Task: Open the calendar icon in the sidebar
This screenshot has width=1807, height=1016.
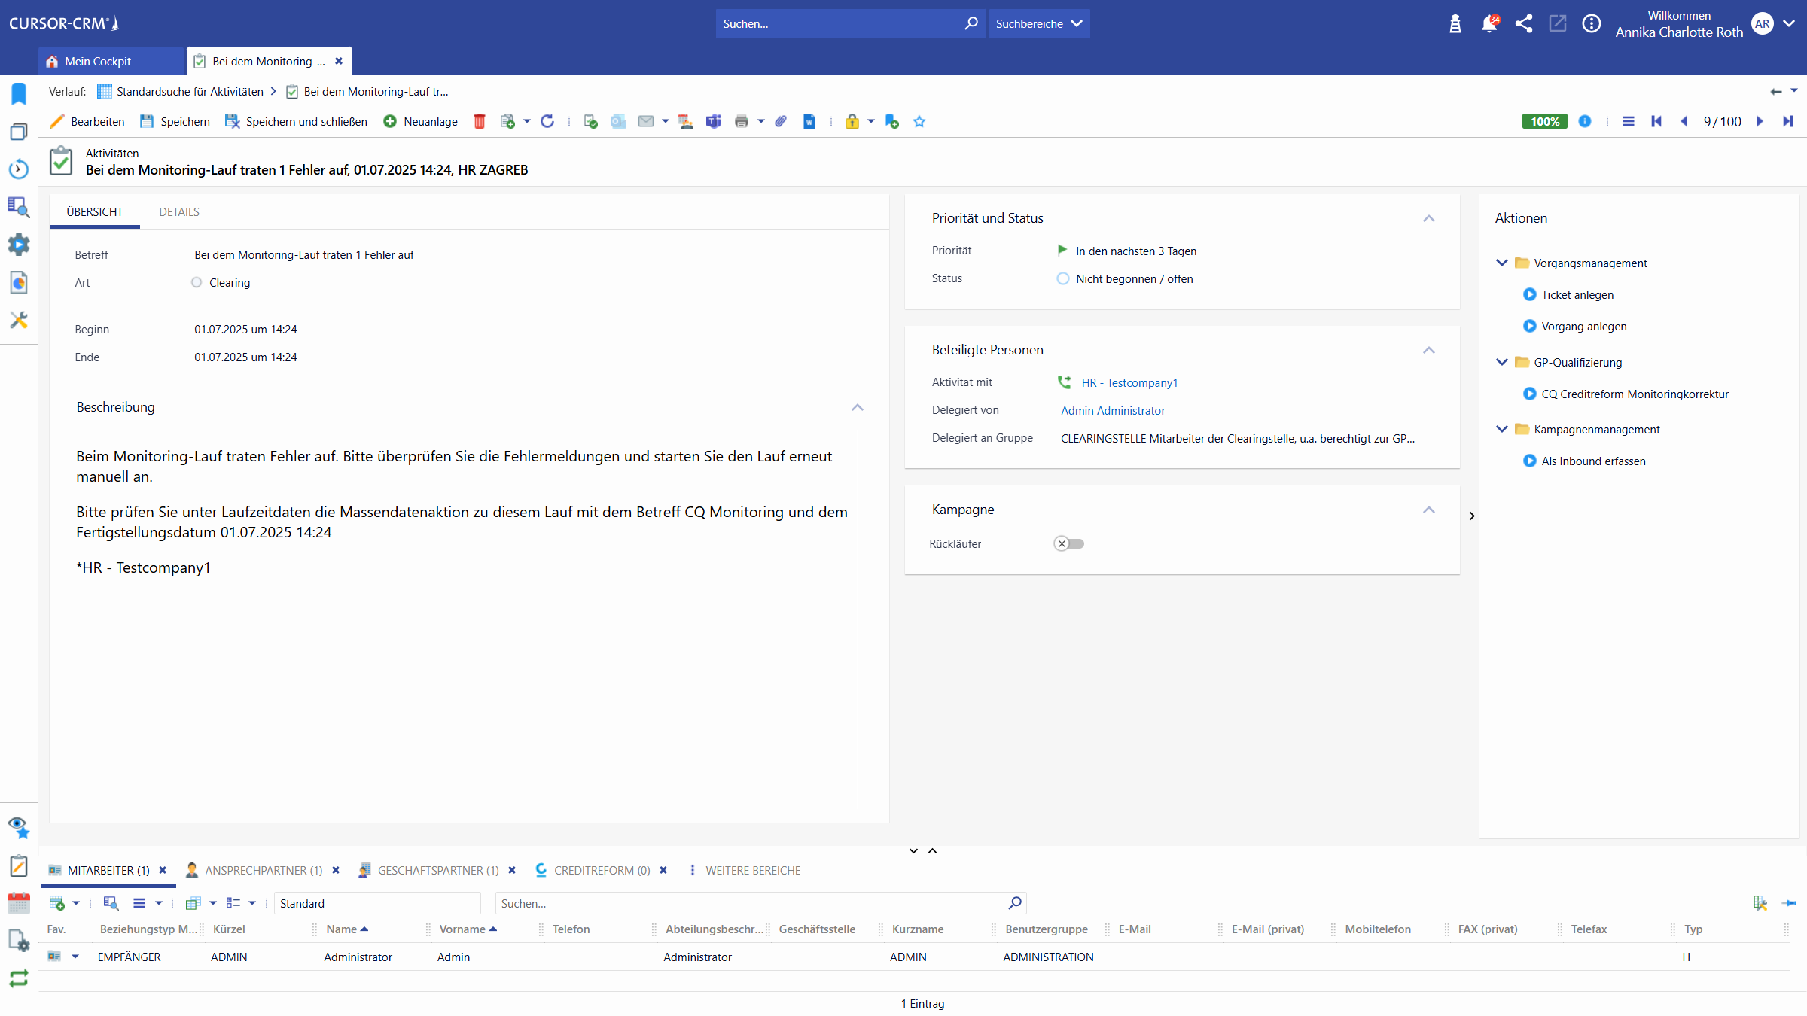Action: [19, 903]
